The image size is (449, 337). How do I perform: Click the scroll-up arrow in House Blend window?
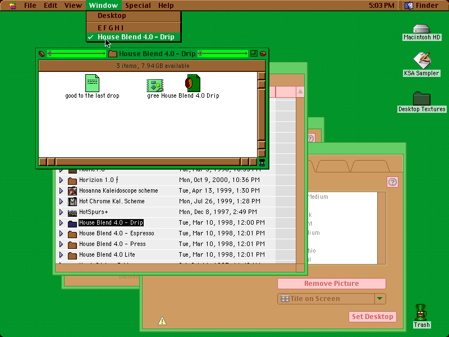pyautogui.click(x=262, y=76)
